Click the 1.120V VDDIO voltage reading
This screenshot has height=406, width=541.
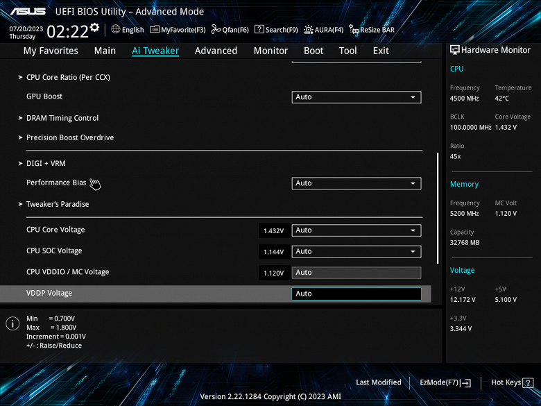273,273
